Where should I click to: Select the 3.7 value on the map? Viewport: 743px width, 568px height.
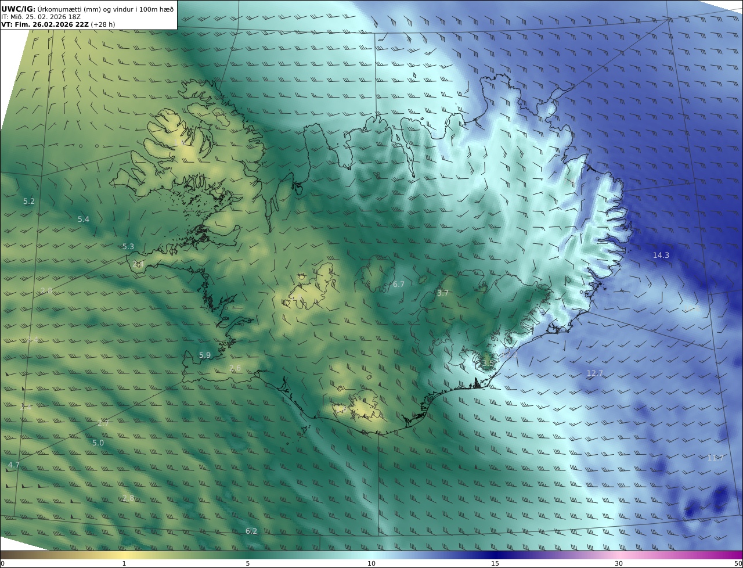442,293
